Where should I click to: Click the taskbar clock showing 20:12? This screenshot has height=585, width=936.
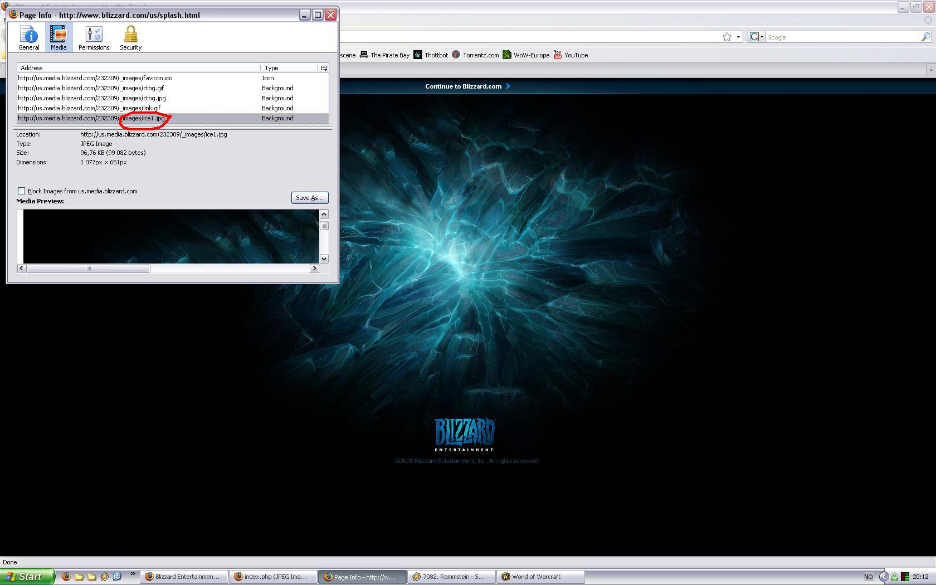coord(920,577)
